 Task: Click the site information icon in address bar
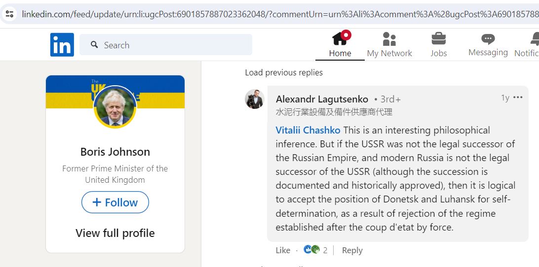9,14
